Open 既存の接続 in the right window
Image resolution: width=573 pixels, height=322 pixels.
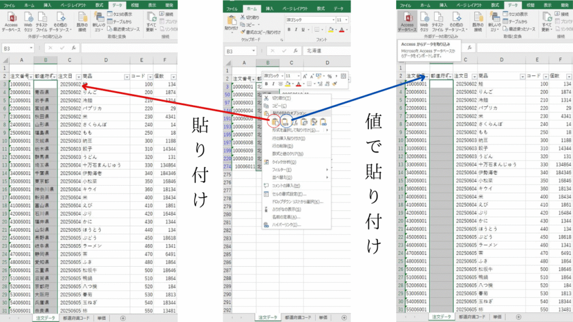[478, 22]
